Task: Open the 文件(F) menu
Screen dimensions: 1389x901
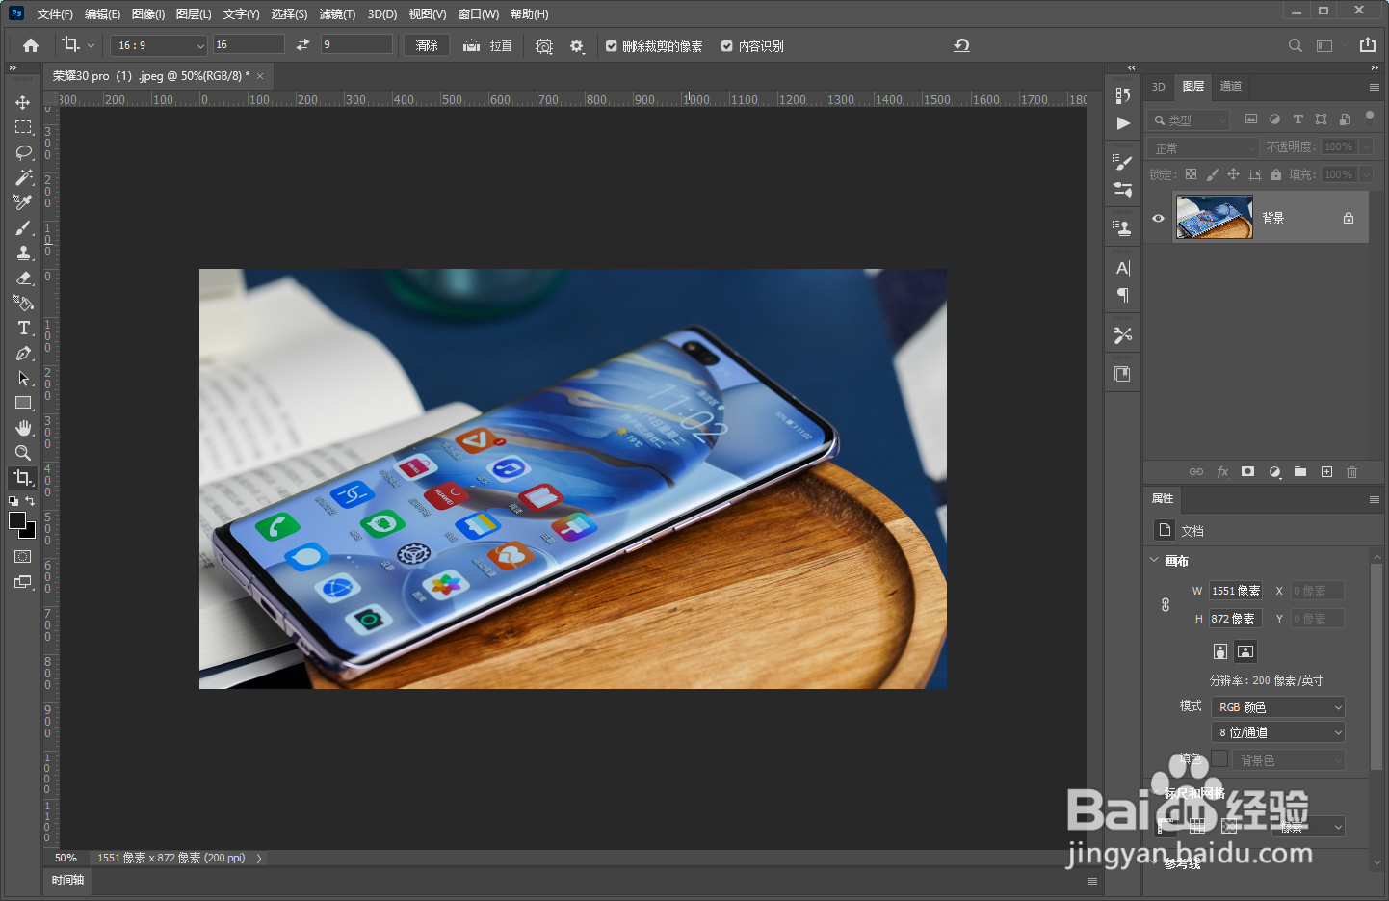Action: (x=55, y=13)
